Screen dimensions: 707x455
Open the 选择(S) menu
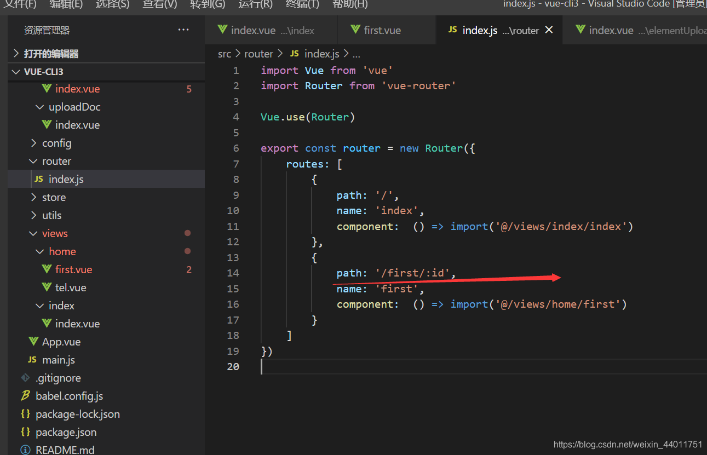pyautogui.click(x=113, y=4)
